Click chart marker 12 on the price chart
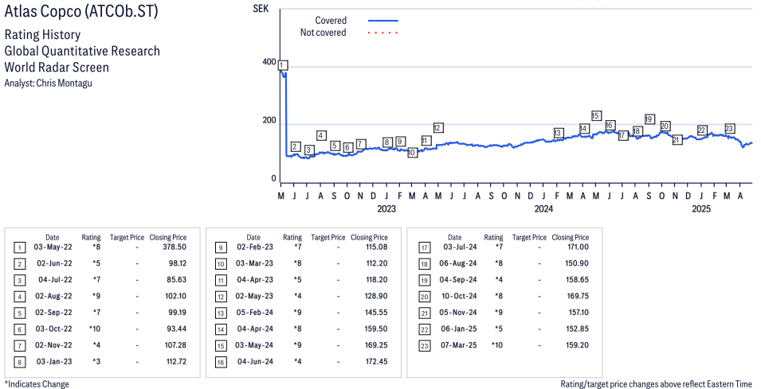The height and width of the screenshot is (389, 761). coord(437,128)
